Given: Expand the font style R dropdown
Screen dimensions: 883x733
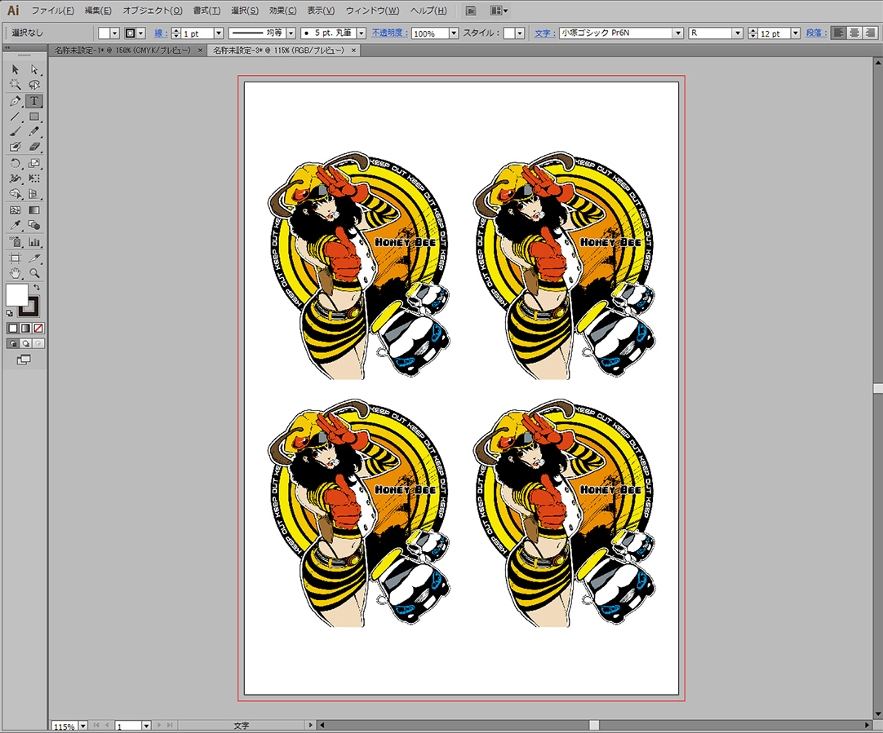Looking at the screenshot, I should point(738,33).
